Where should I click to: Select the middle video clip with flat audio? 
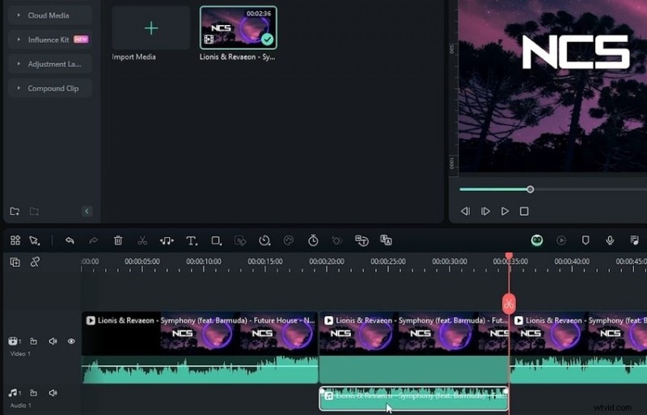pyautogui.click(x=414, y=348)
